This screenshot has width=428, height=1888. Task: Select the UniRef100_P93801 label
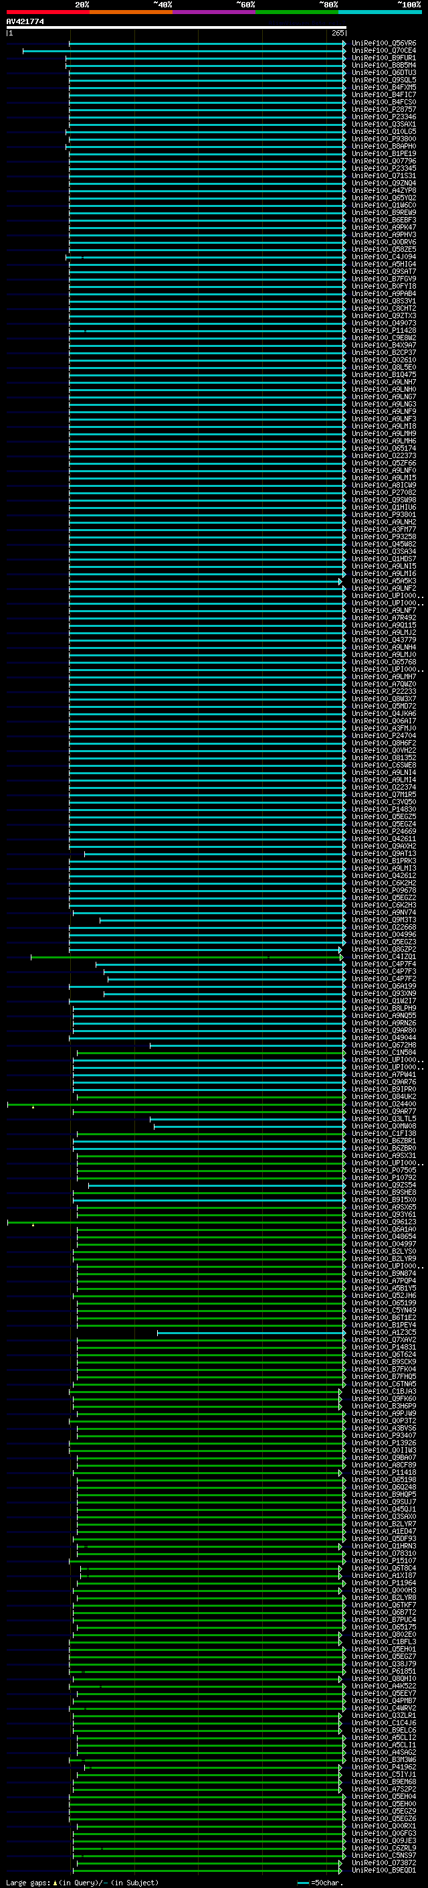pyautogui.click(x=383, y=514)
